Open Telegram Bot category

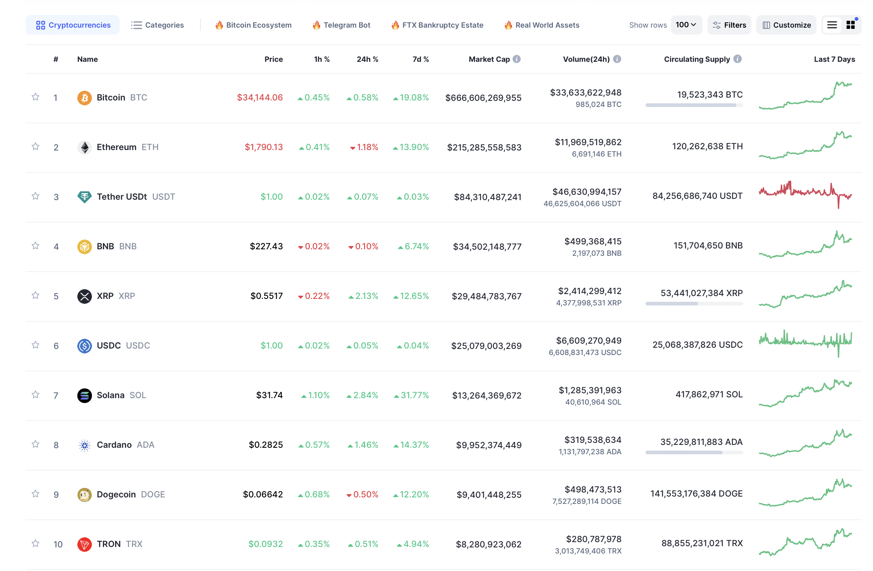[342, 25]
